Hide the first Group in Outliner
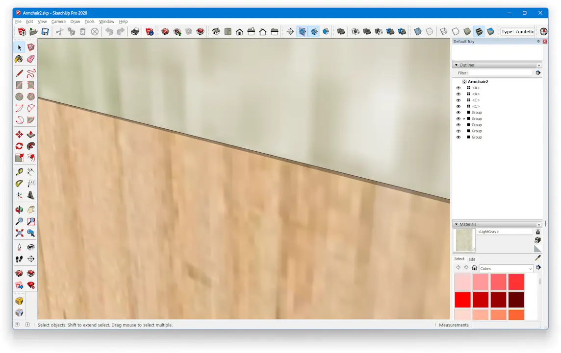The width and height of the screenshot is (561, 353). (459, 113)
